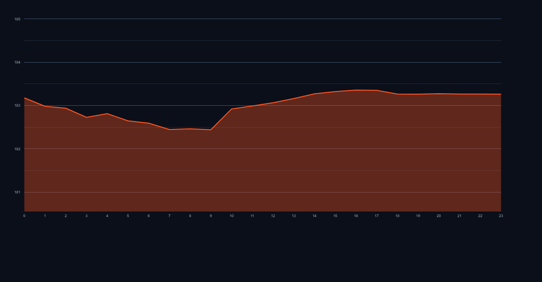Screen dimensions: 542x282
Task: Click x-axis tick label 0
Action: [24, 216]
